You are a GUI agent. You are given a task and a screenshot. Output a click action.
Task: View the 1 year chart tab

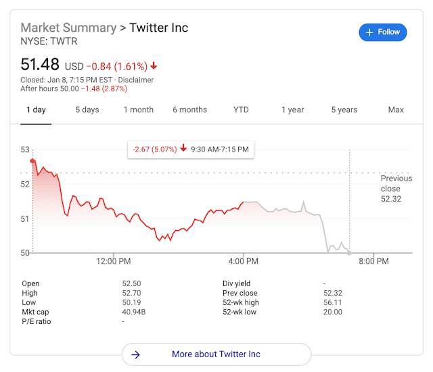[x=292, y=110]
